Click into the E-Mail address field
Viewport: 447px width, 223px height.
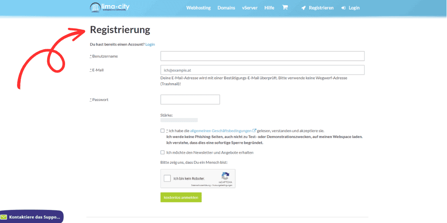(262, 70)
